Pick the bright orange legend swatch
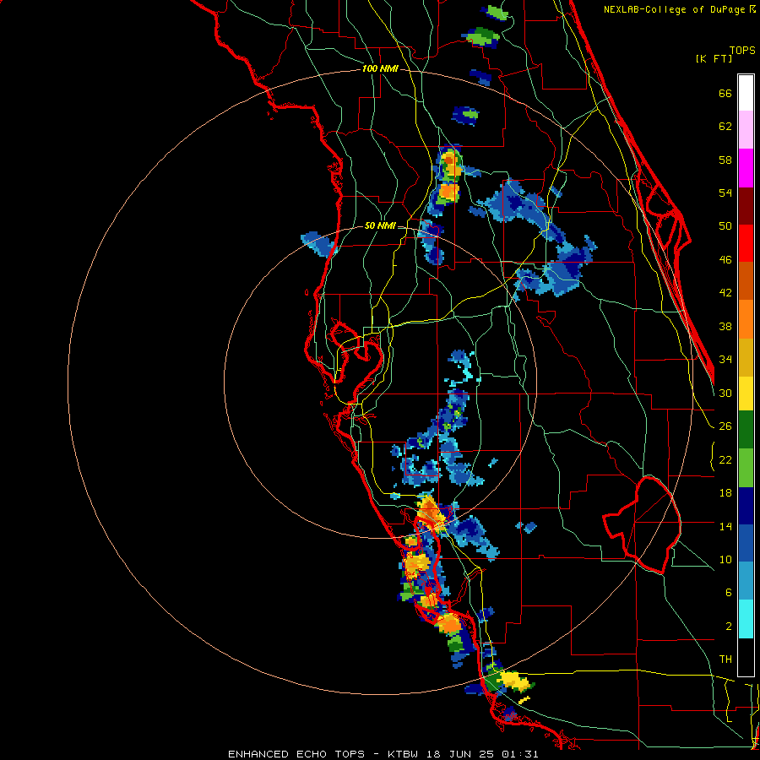 coord(746,319)
